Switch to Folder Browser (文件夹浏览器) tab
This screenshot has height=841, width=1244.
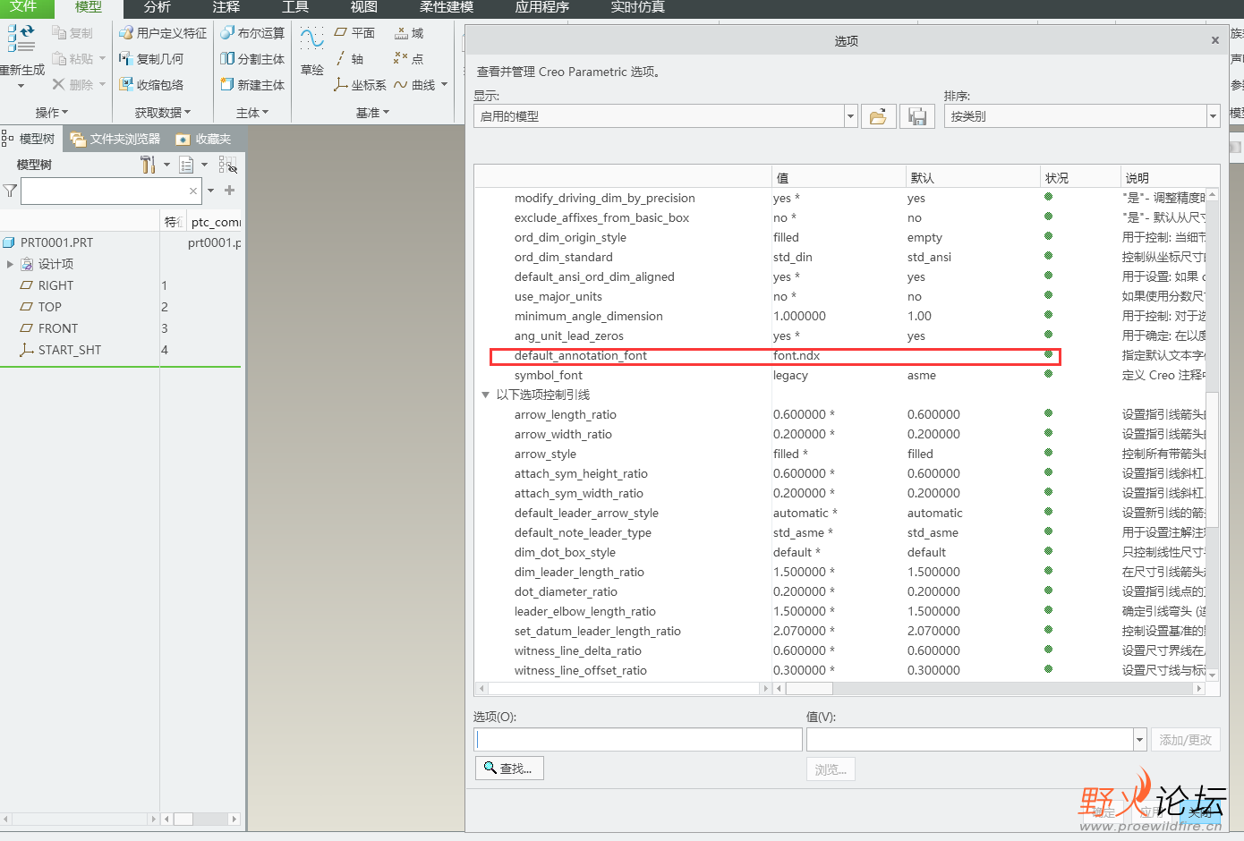point(116,139)
